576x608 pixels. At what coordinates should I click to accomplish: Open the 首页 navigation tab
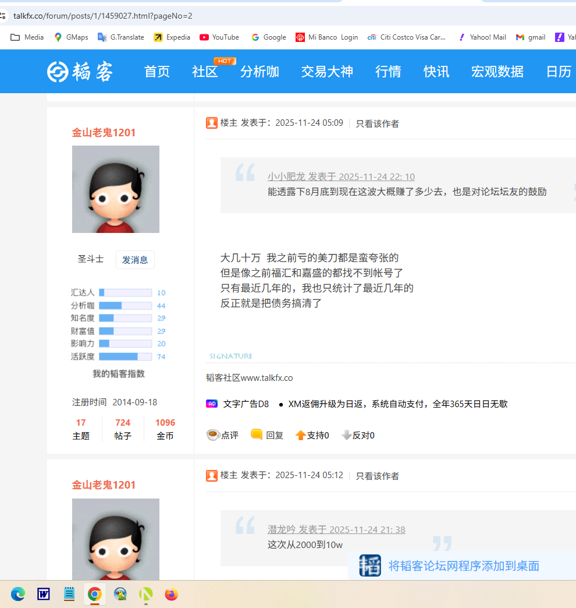coord(157,72)
